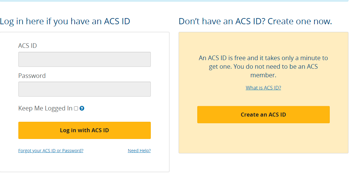
Task: Click the Keep Me Logged In label text
Action: (x=45, y=108)
